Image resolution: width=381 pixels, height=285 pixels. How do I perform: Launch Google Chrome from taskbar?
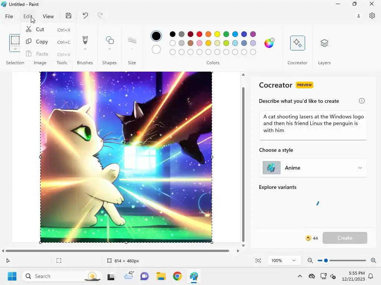[177, 276]
